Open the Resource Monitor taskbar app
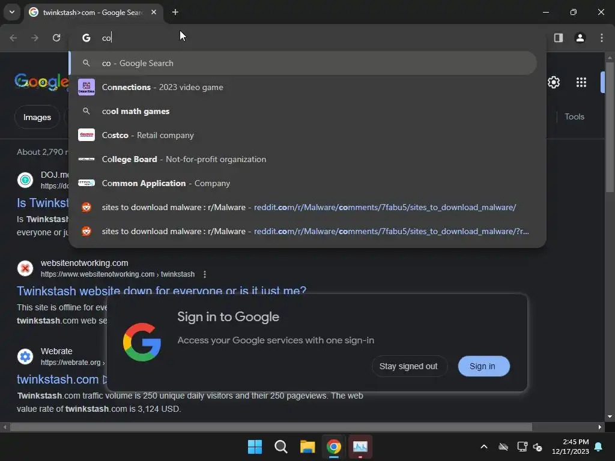This screenshot has height=461, width=615. point(360,447)
